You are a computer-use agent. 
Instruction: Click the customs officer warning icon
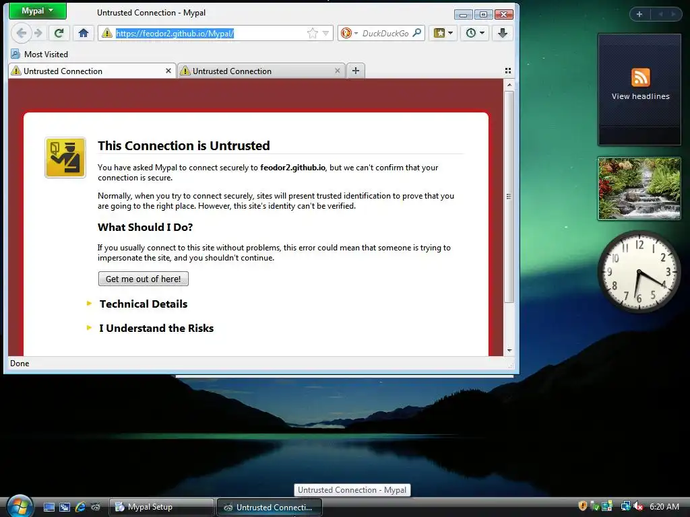point(65,158)
